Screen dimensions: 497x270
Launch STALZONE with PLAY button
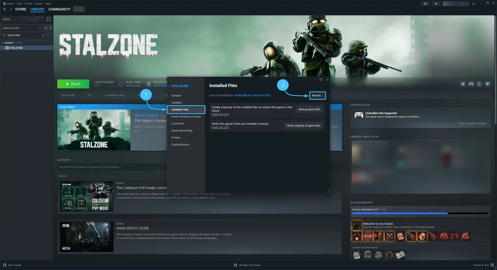(x=73, y=84)
